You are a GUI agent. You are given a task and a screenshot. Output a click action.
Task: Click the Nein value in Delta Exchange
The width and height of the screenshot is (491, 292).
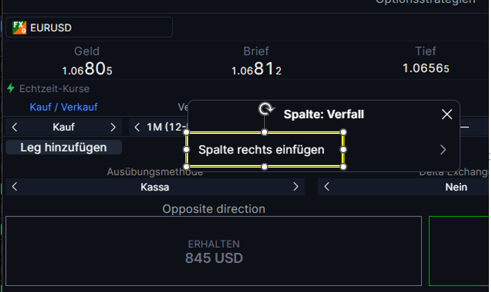tap(456, 187)
